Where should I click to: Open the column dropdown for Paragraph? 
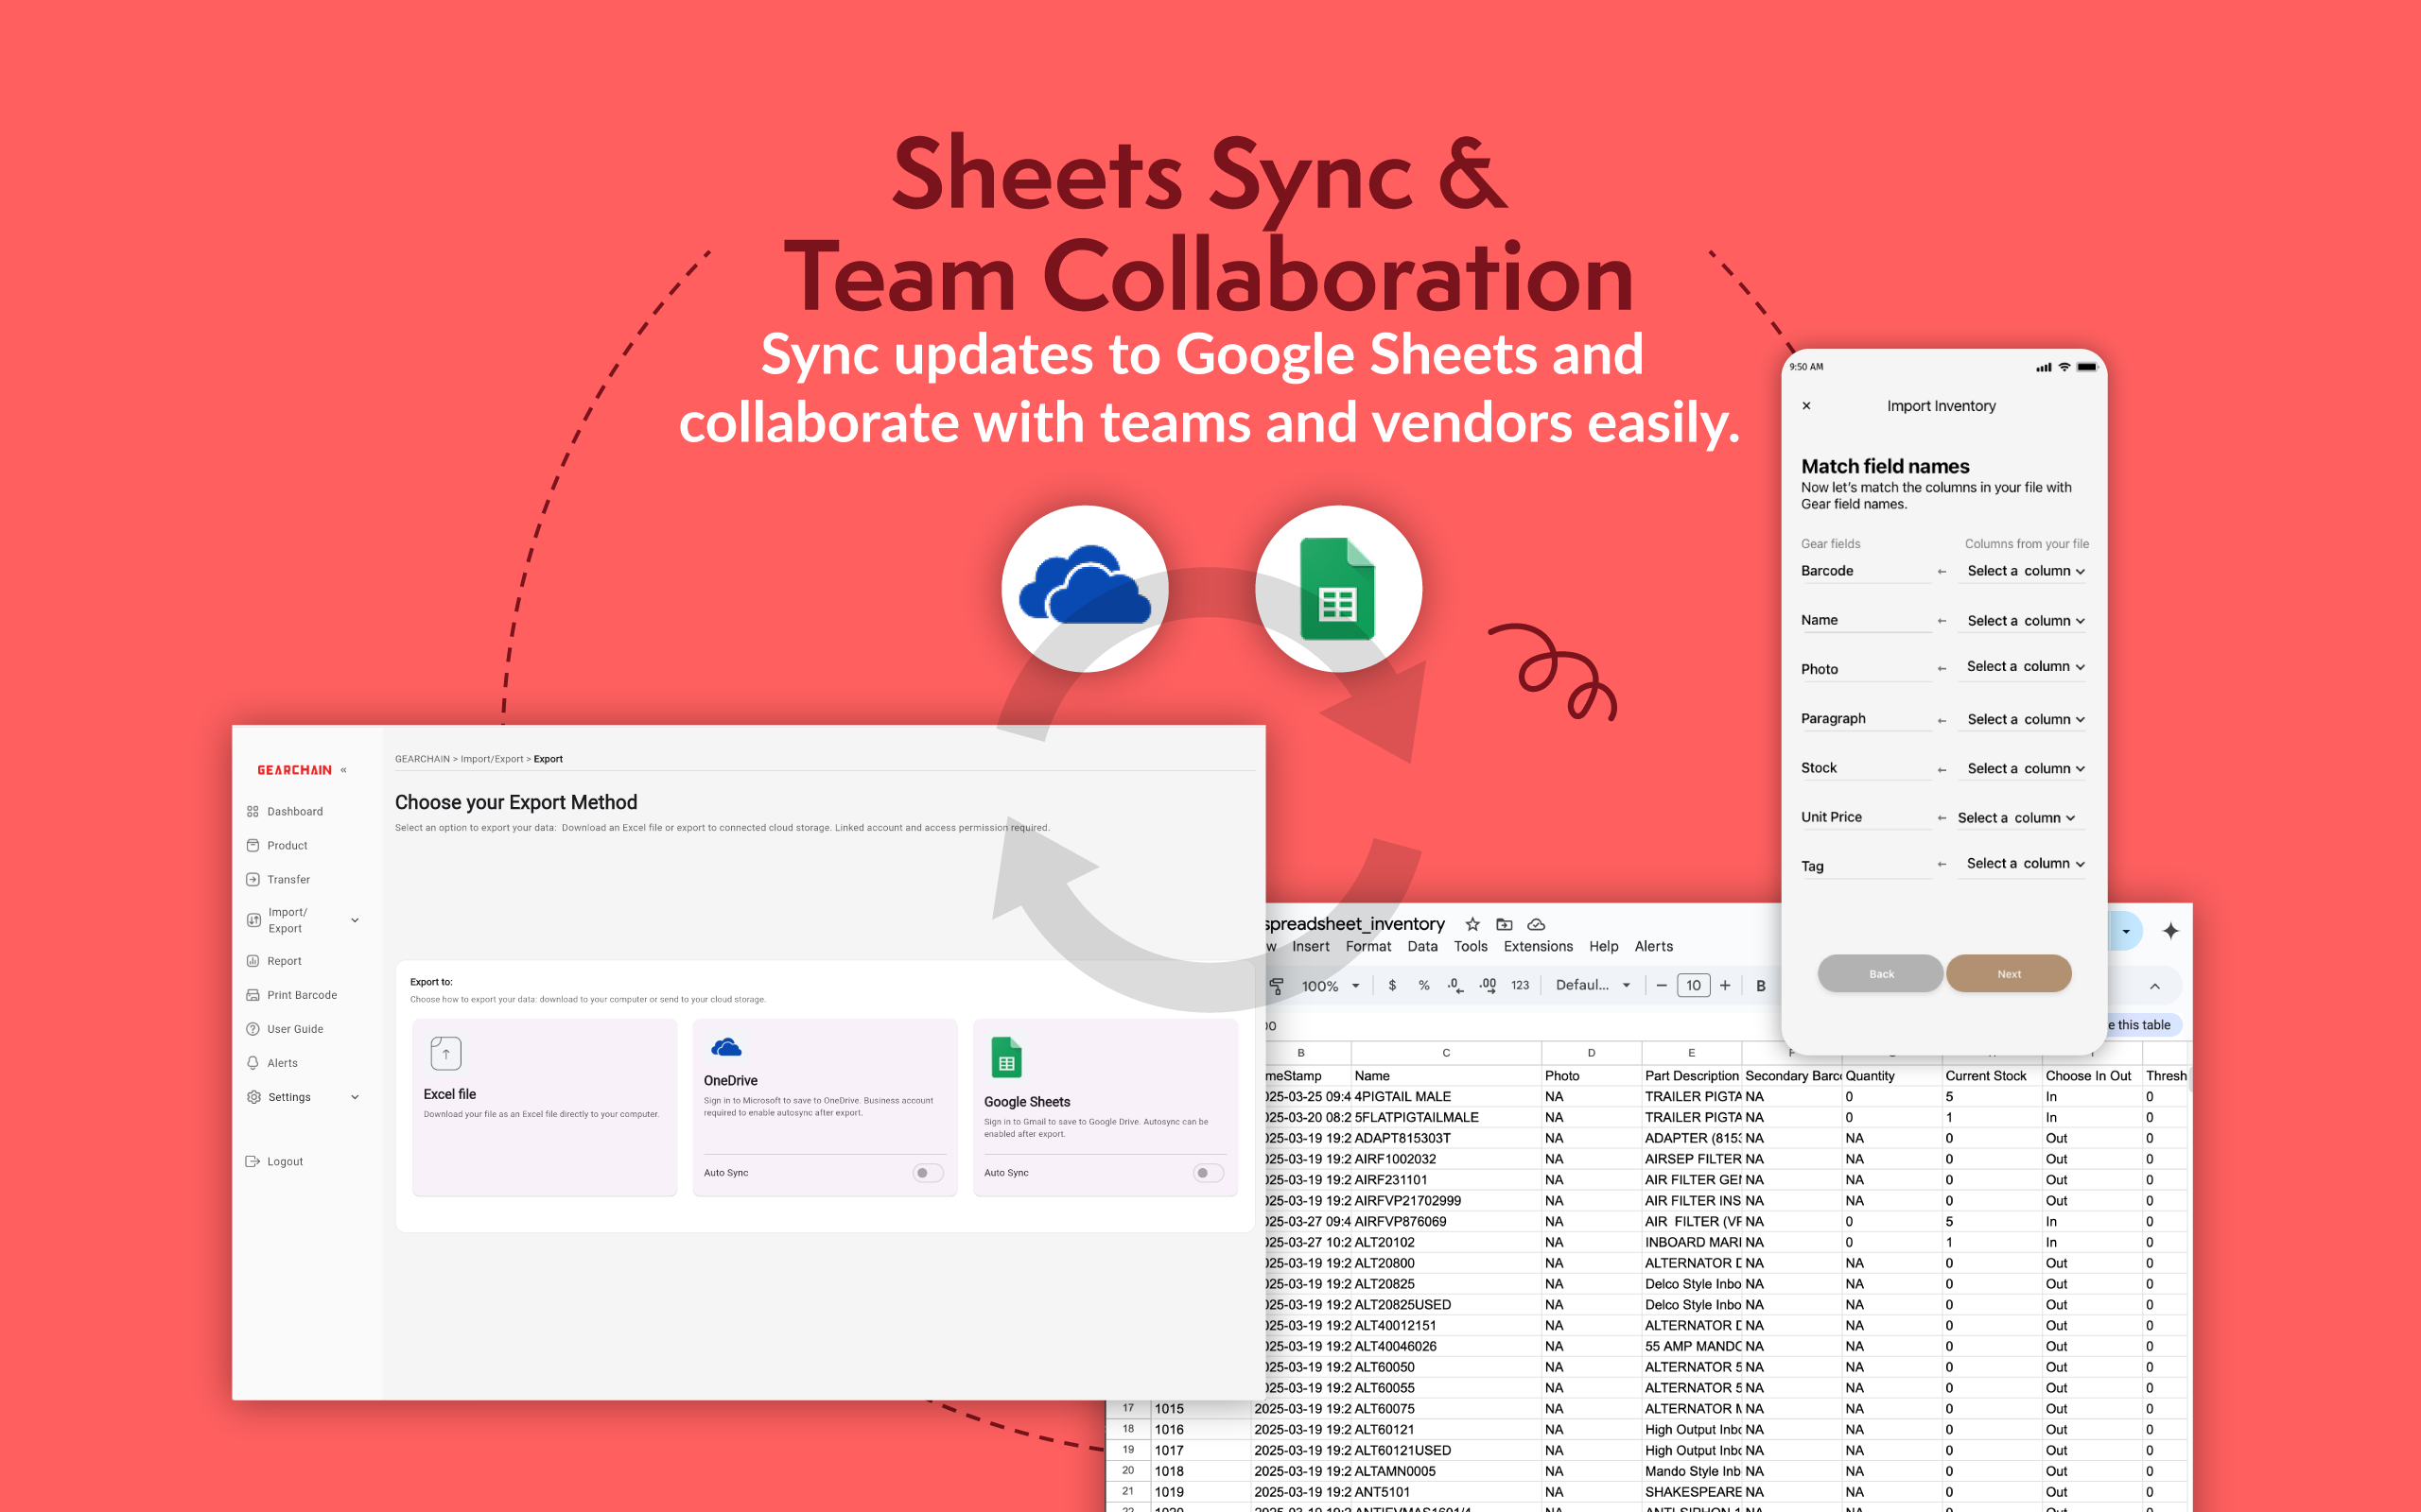tap(2026, 719)
